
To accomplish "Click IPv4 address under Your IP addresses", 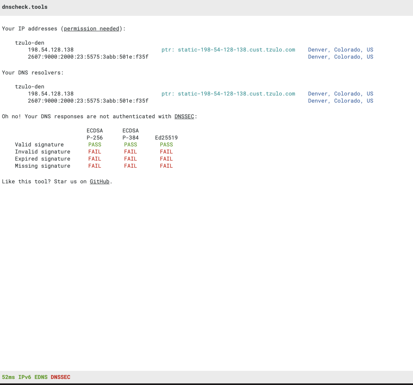I will coord(51,49).
